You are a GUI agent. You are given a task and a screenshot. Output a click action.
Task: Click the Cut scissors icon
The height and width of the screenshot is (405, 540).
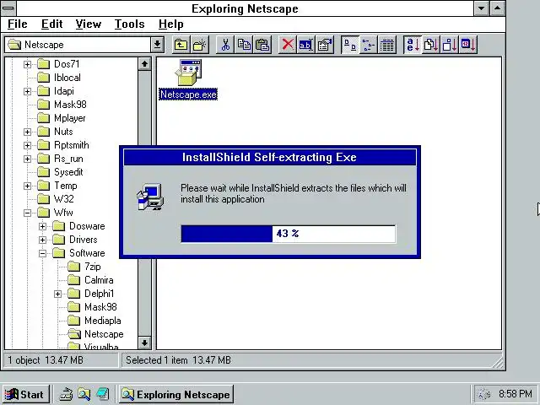coord(225,45)
